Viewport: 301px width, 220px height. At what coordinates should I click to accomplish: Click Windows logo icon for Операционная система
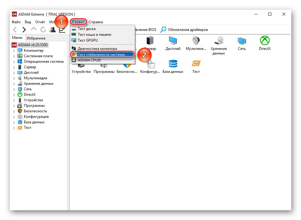(x=20, y=62)
